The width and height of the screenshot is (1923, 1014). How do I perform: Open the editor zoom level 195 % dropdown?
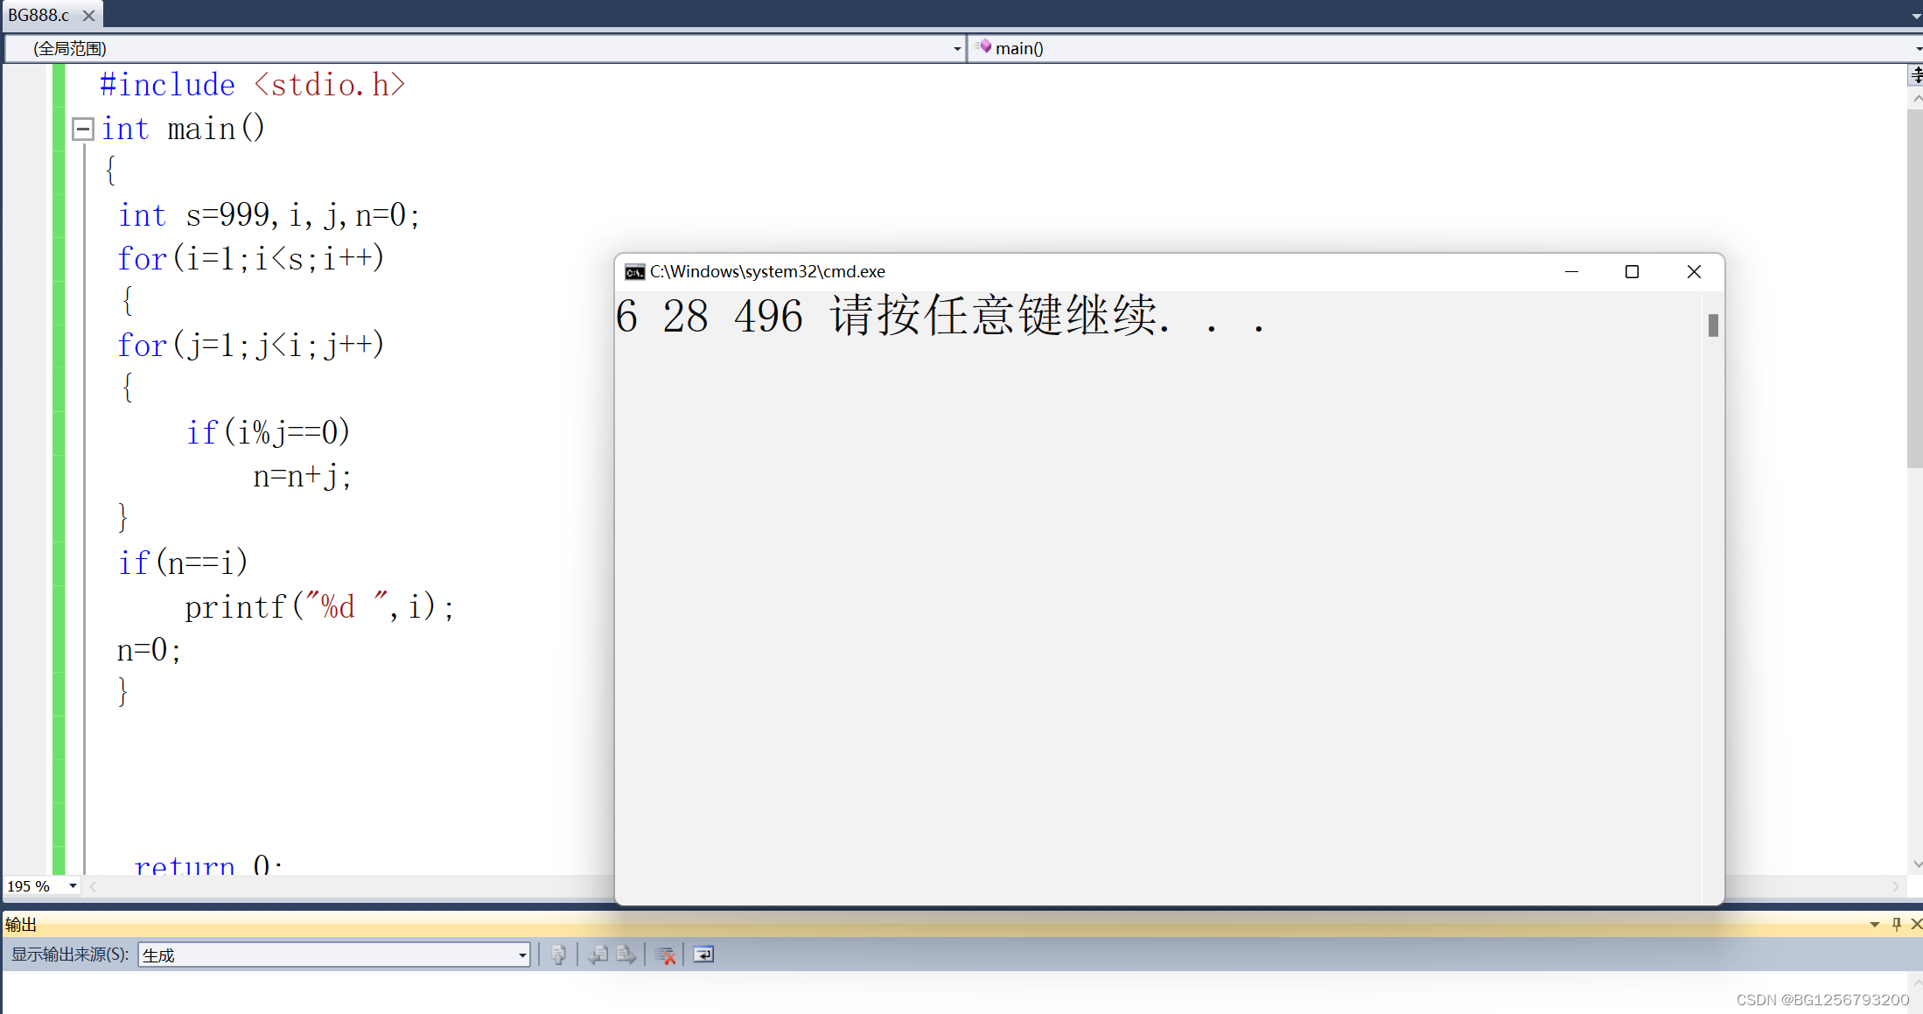(x=73, y=886)
